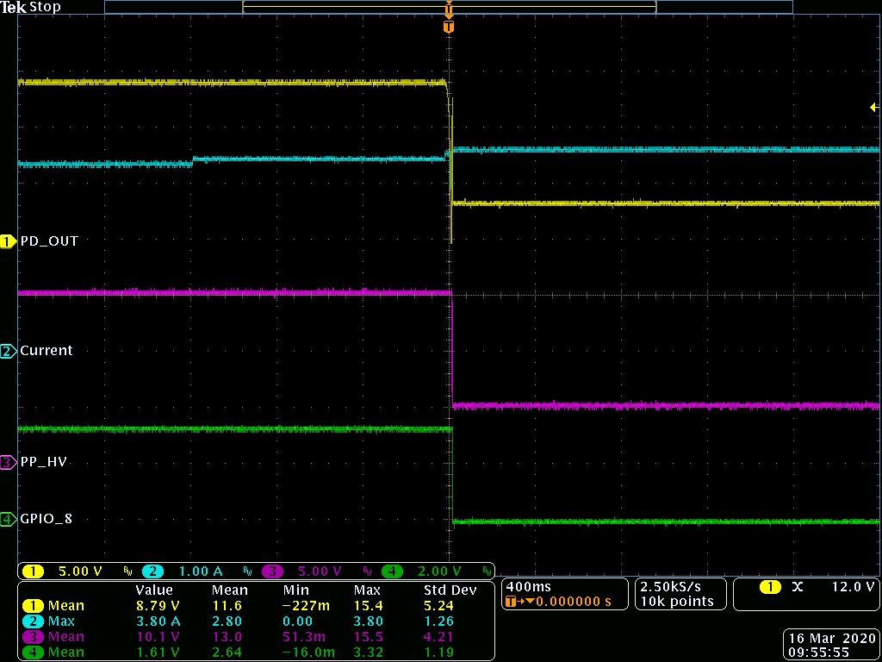Select the channel 4 ground marker beside GPIO_8

coord(9,519)
